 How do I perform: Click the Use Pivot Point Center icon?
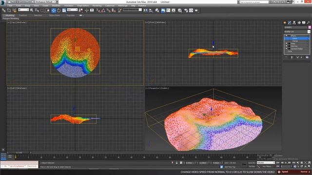tap(81, 10)
